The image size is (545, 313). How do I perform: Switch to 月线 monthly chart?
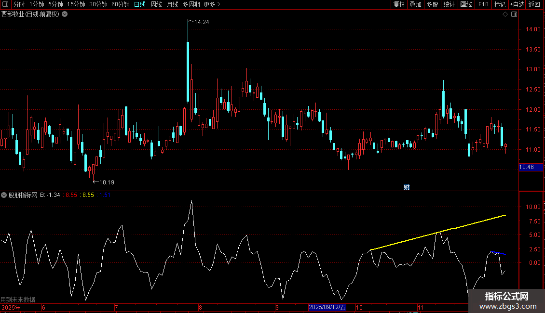[172, 4]
